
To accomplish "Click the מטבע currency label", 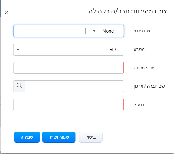I will pos(139,50).
